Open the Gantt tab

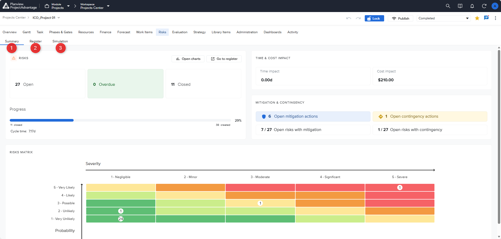click(26, 32)
